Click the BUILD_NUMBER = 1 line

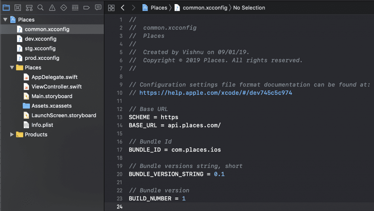pyautogui.click(x=157, y=198)
